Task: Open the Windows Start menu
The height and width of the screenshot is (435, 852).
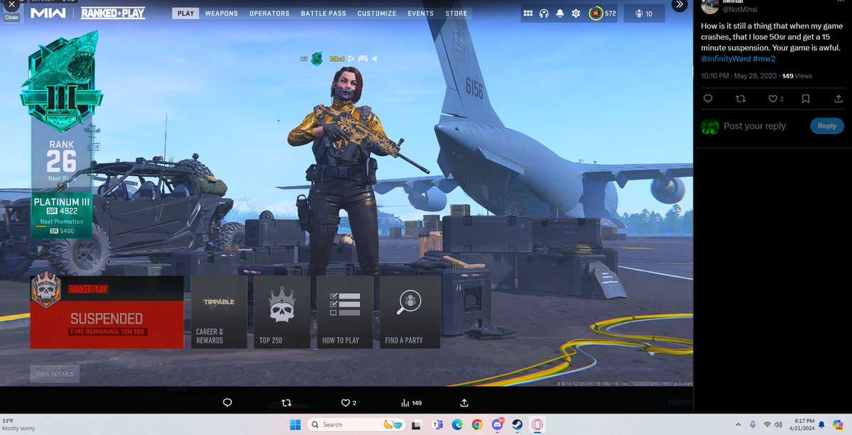Action: pyautogui.click(x=295, y=424)
